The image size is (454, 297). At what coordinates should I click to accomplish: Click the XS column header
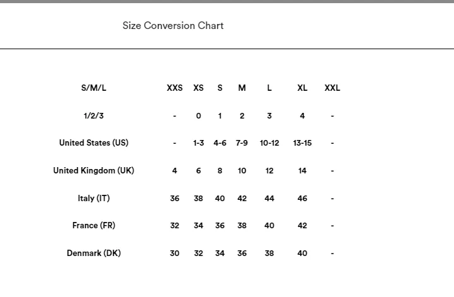click(x=198, y=88)
